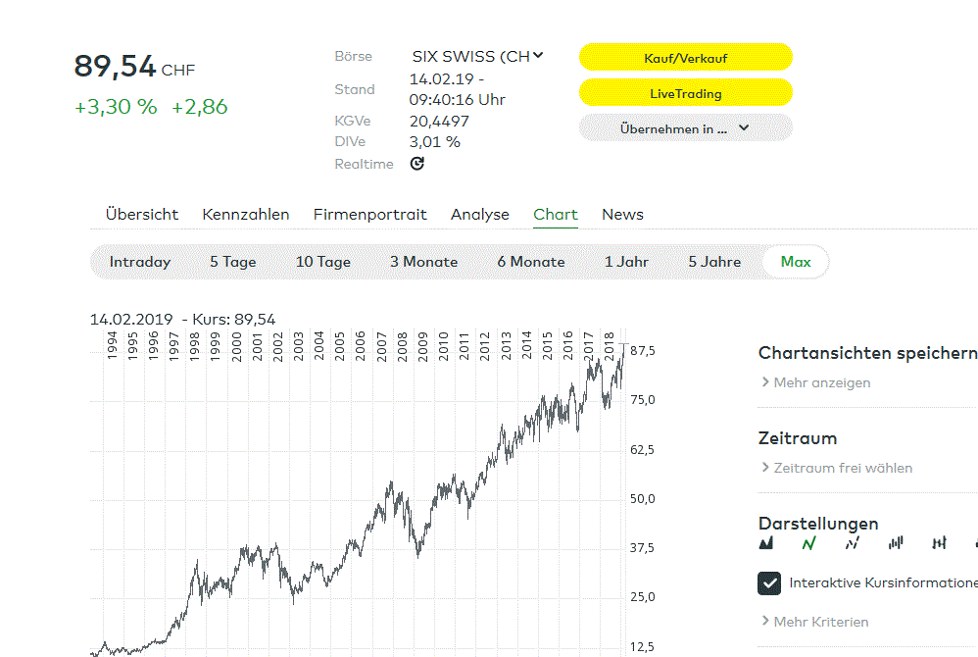
Task: Choose the dashed line chart display
Action: (853, 543)
